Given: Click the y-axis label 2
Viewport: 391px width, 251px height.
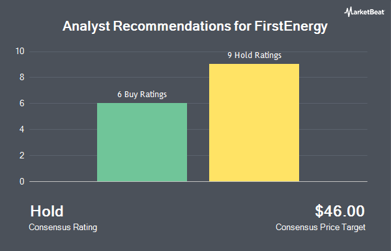Looking at the screenshot, I should 22,155.
